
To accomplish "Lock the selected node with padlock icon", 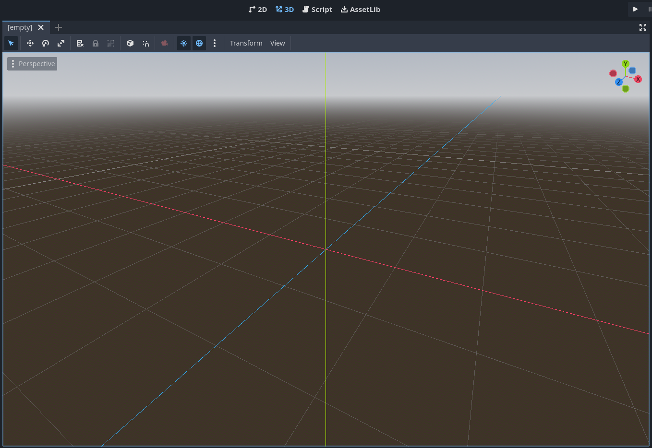I will click(96, 43).
